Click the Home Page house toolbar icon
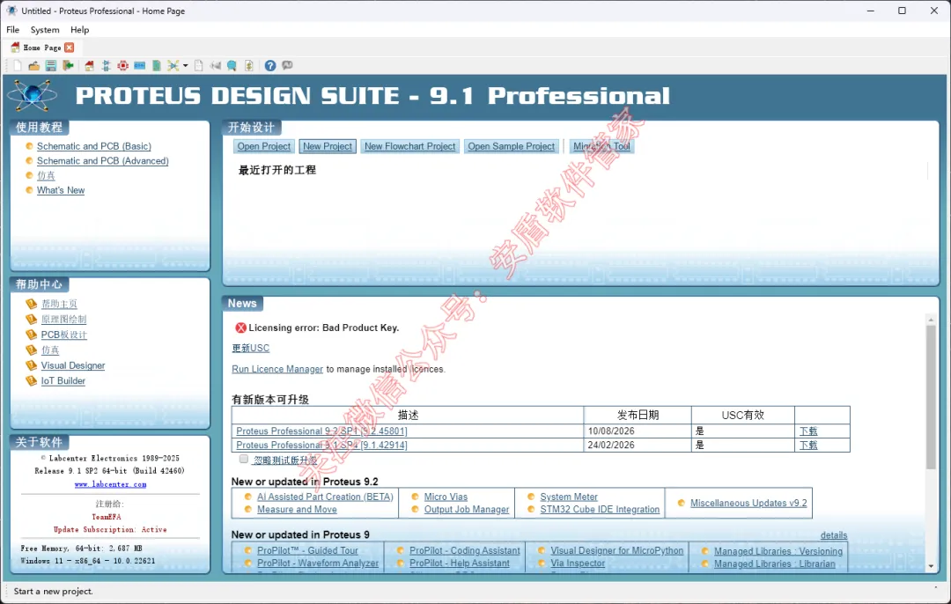The image size is (951, 604). (89, 65)
